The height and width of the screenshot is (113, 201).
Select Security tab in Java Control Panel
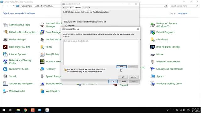tap(78, 8)
